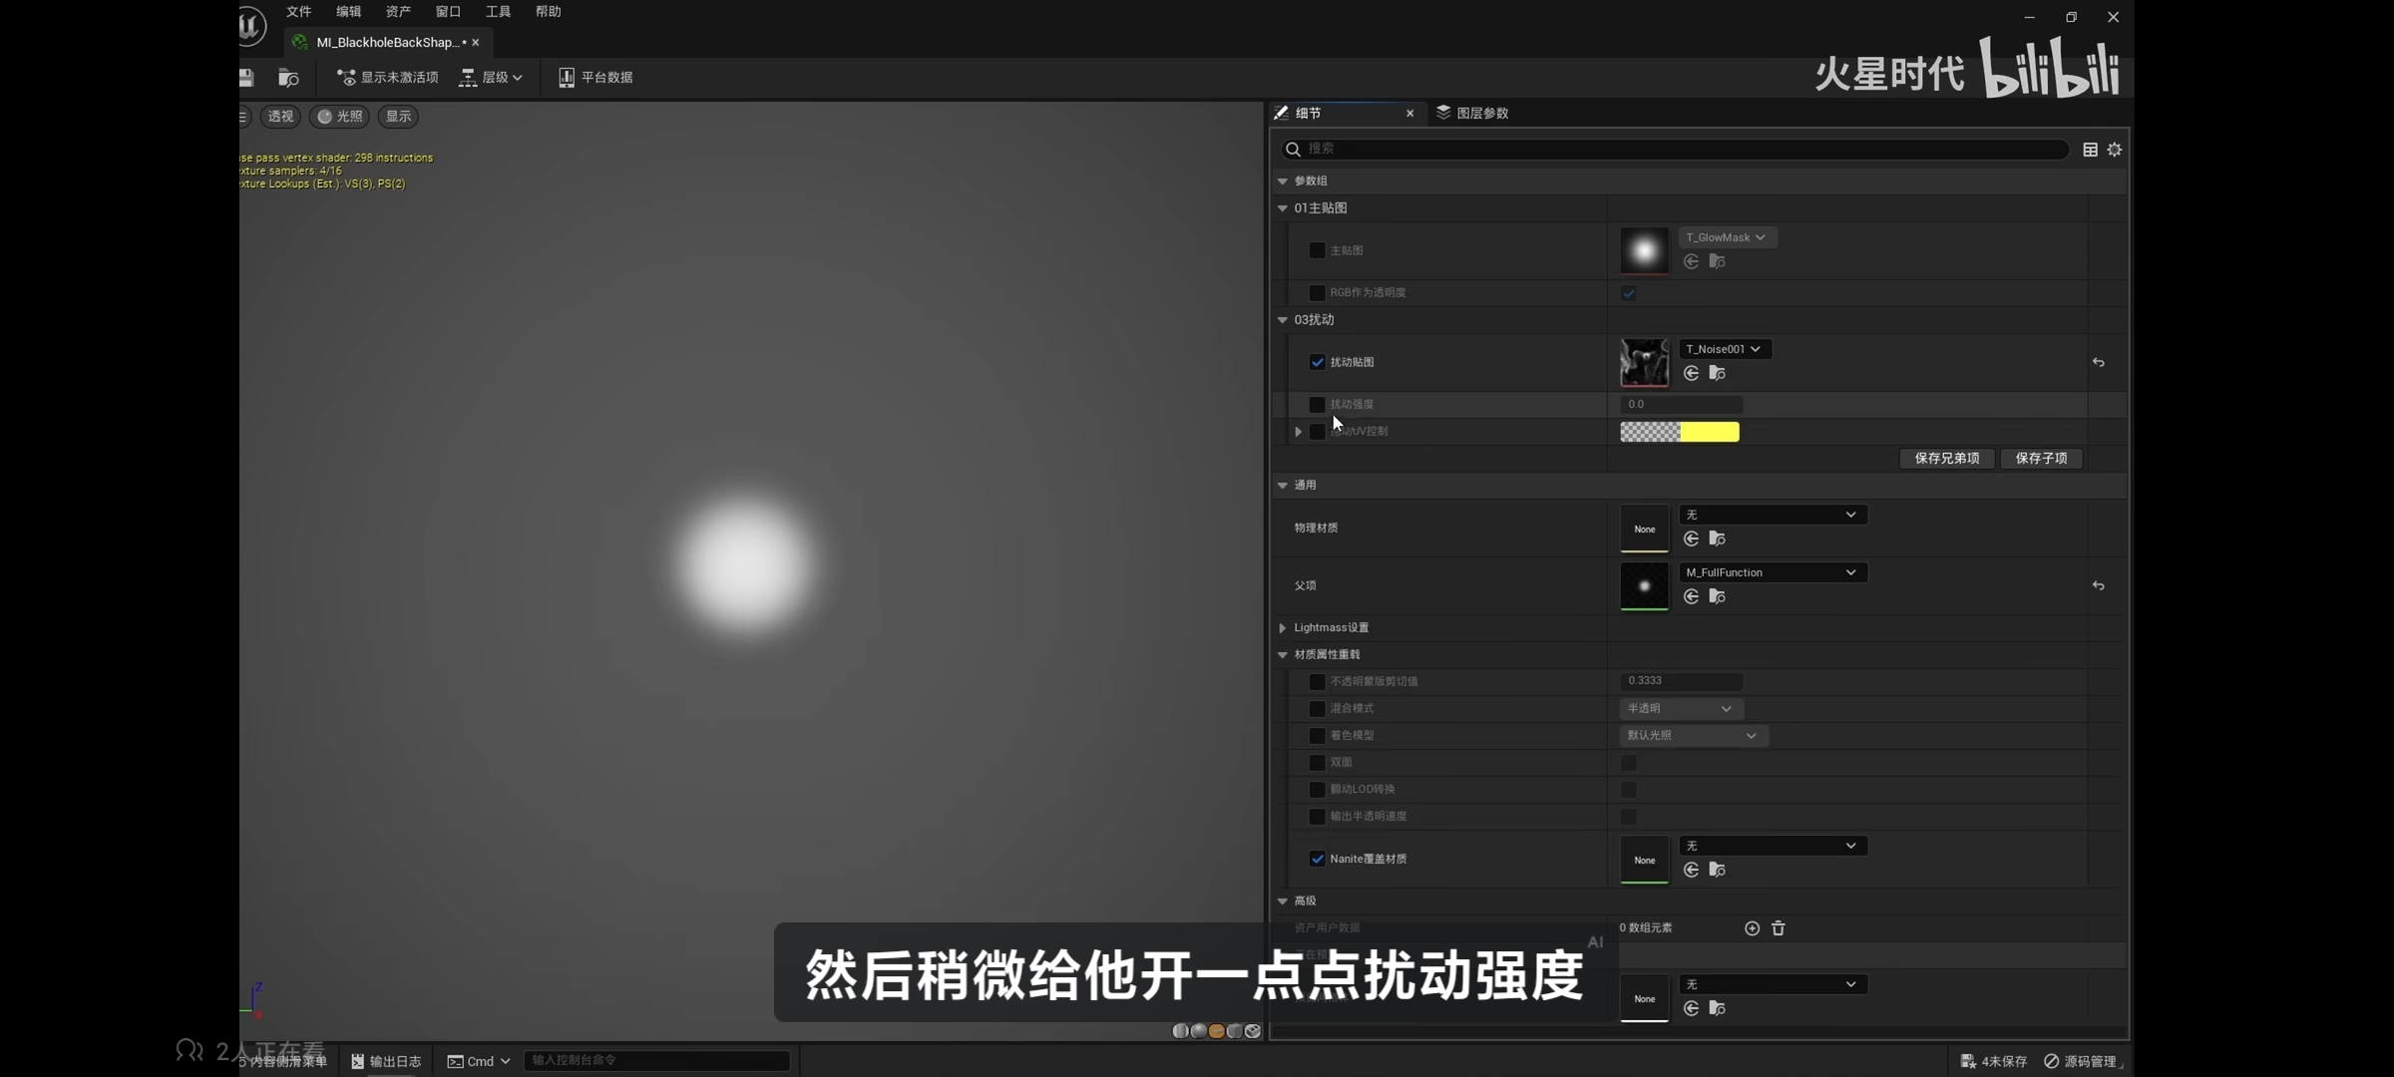Click the 保存子项 button
The height and width of the screenshot is (1077, 2394).
tap(2041, 459)
